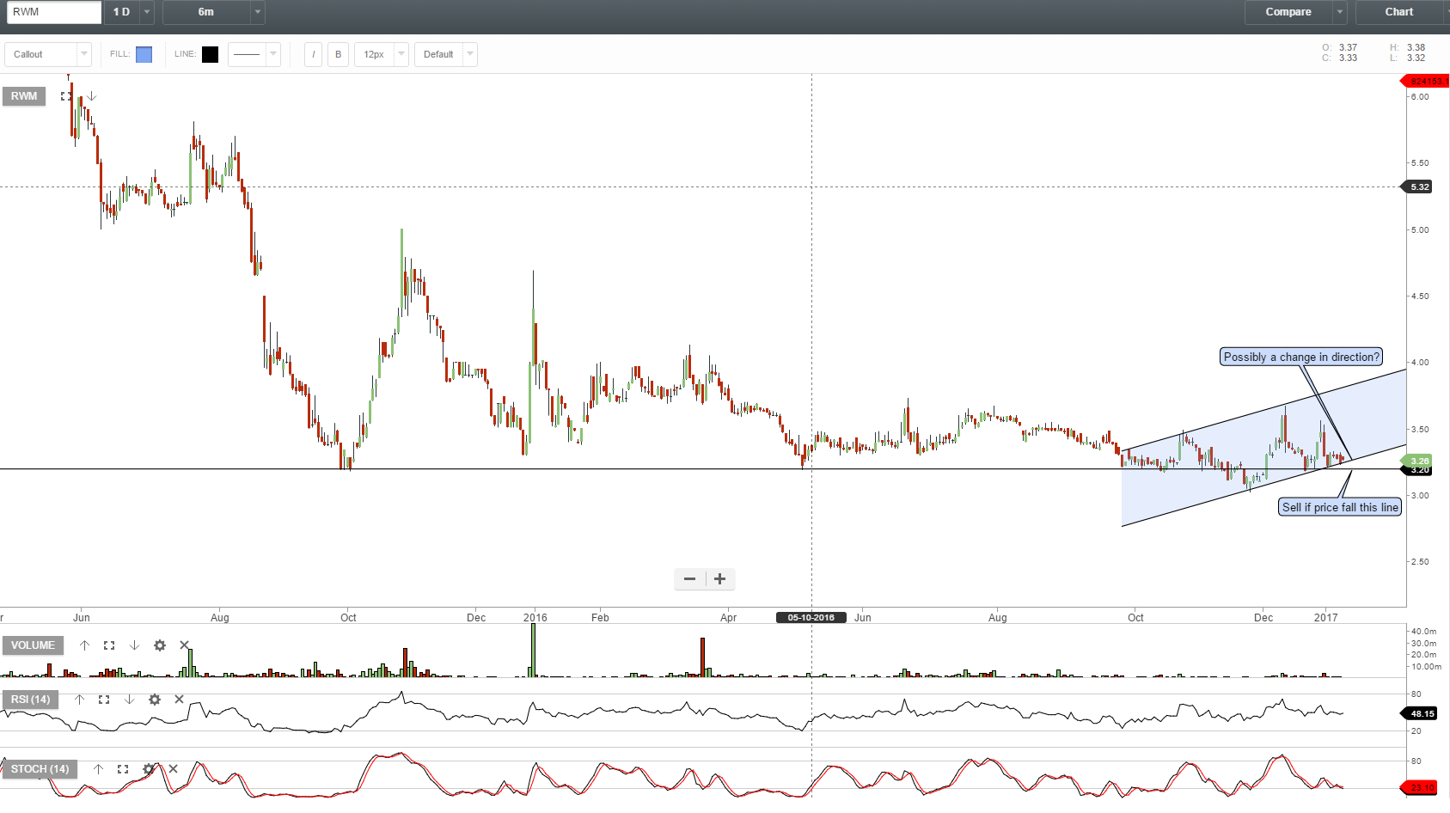Zoom out using the minus button
Screen dimensions: 1450x813
click(688, 579)
